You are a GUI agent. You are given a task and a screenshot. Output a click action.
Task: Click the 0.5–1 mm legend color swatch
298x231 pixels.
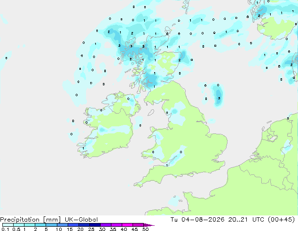[x=19, y=225]
